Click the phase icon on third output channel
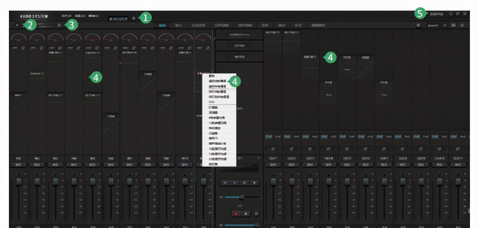 [310, 149]
